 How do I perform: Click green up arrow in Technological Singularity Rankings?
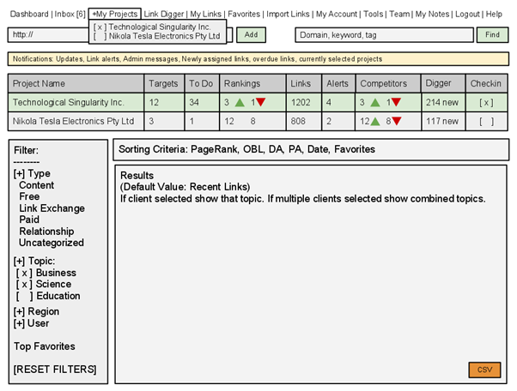(x=240, y=103)
